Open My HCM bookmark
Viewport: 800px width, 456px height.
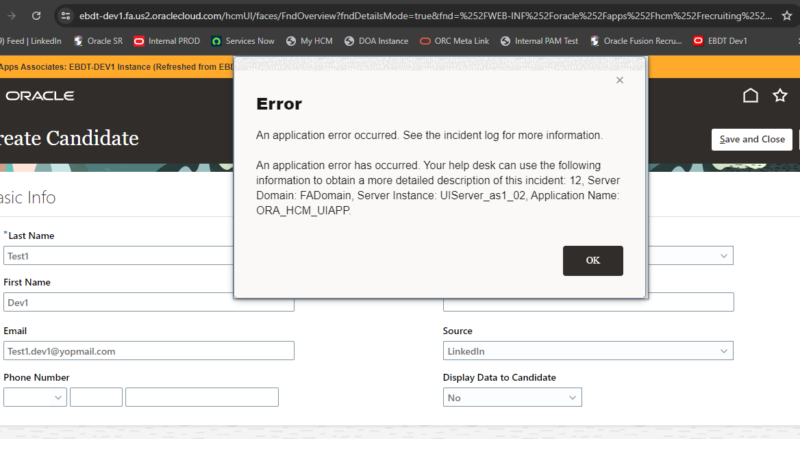tap(309, 41)
